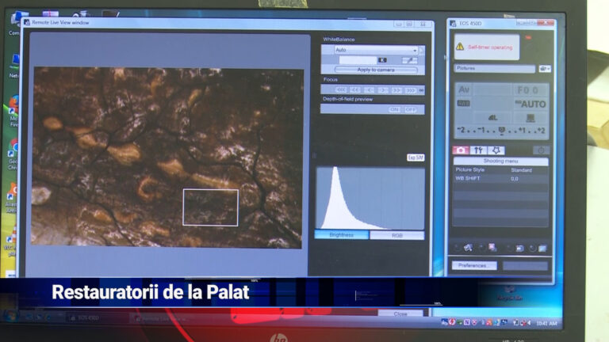Open the tools setup menu icon
This screenshot has width=609, height=342.
[478, 150]
